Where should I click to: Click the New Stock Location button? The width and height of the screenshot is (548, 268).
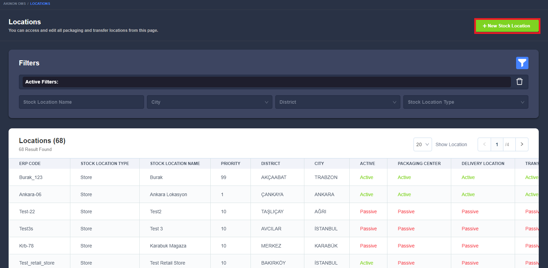pos(507,26)
